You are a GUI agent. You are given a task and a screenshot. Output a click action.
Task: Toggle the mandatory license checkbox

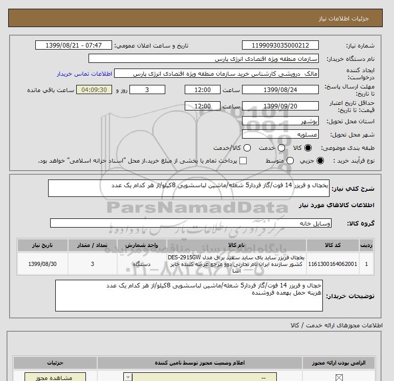click(x=339, y=377)
